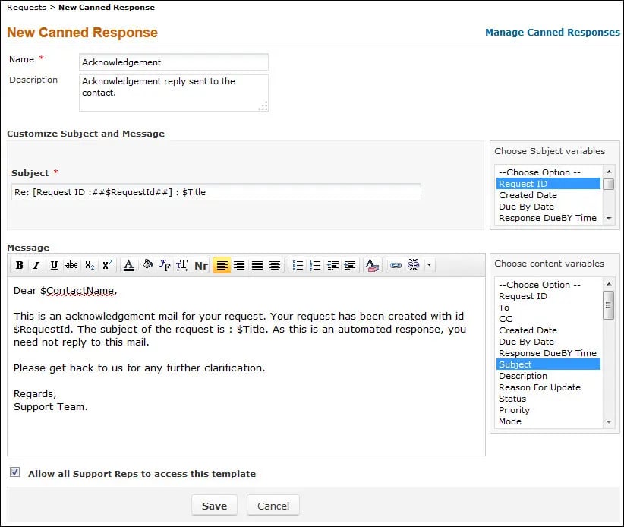Click the superscript icon
Image resolution: width=624 pixels, height=527 pixels.
coord(107,265)
